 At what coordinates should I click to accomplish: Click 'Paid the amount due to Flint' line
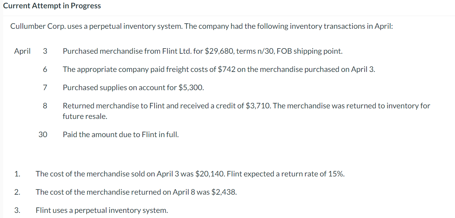pos(121,135)
